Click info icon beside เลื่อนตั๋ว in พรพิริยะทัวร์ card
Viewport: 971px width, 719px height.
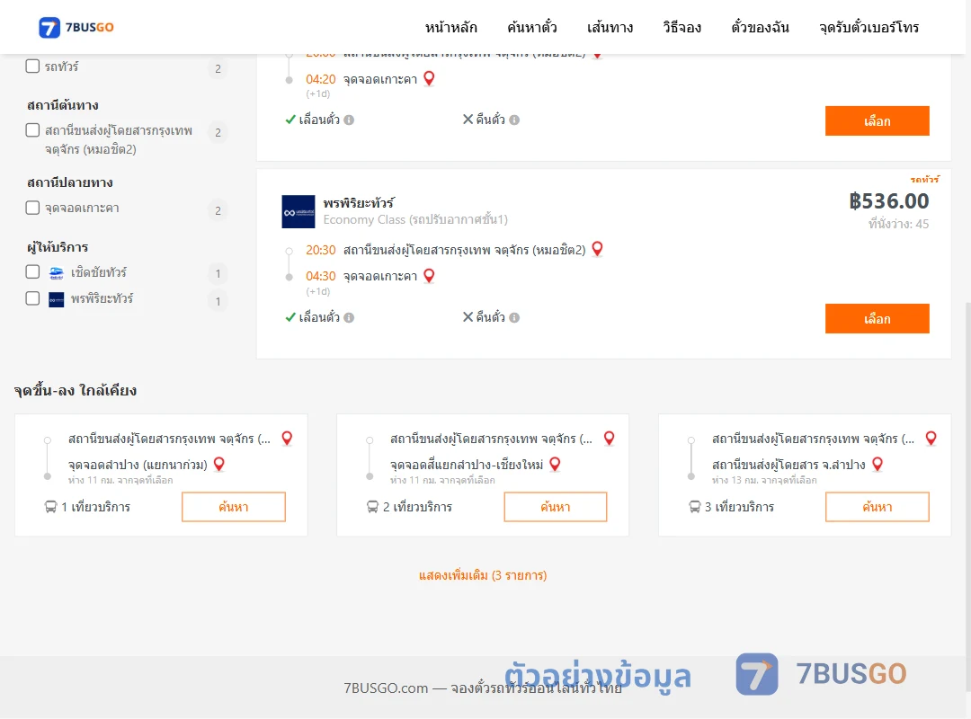(349, 317)
